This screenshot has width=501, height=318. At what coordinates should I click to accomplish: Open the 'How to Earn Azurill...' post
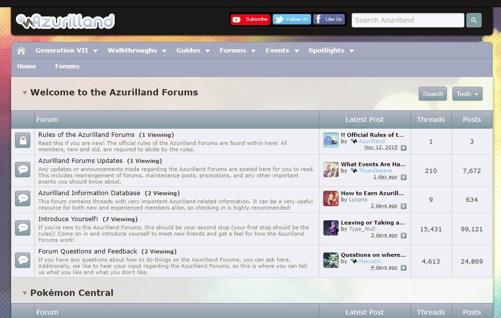point(372,193)
